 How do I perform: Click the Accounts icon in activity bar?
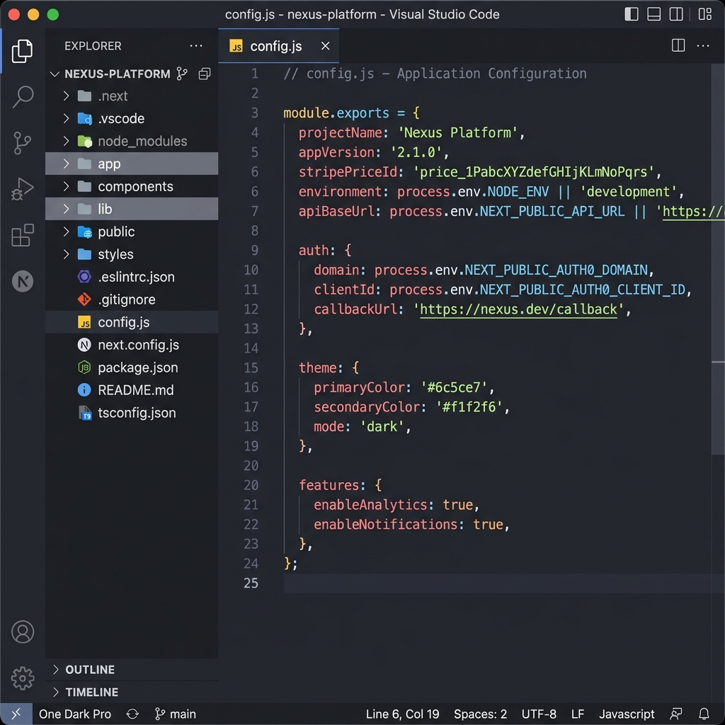click(23, 632)
